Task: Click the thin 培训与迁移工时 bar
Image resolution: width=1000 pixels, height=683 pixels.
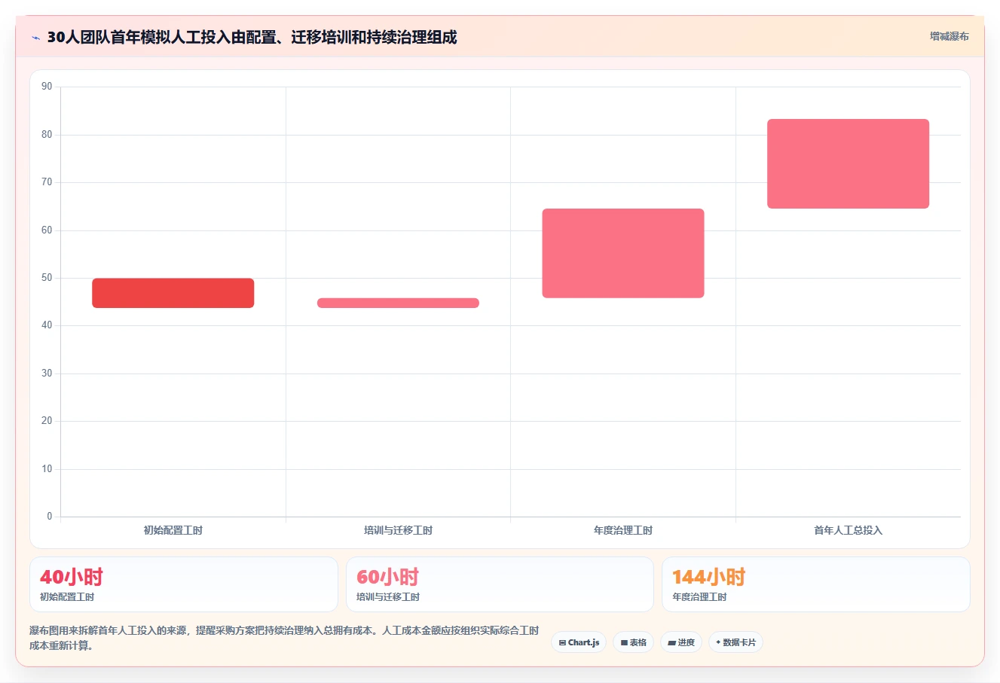Action: pos(398,303)
